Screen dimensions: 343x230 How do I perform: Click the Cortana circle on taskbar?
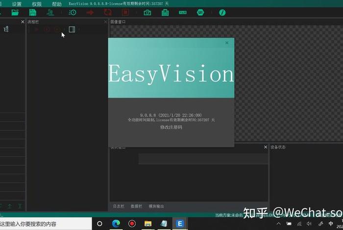99,224
